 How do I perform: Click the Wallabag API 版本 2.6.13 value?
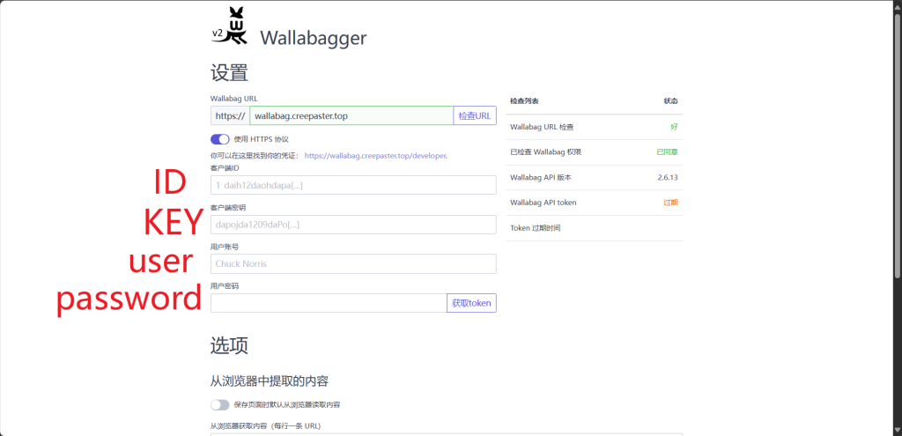click(x=668, y=177)
